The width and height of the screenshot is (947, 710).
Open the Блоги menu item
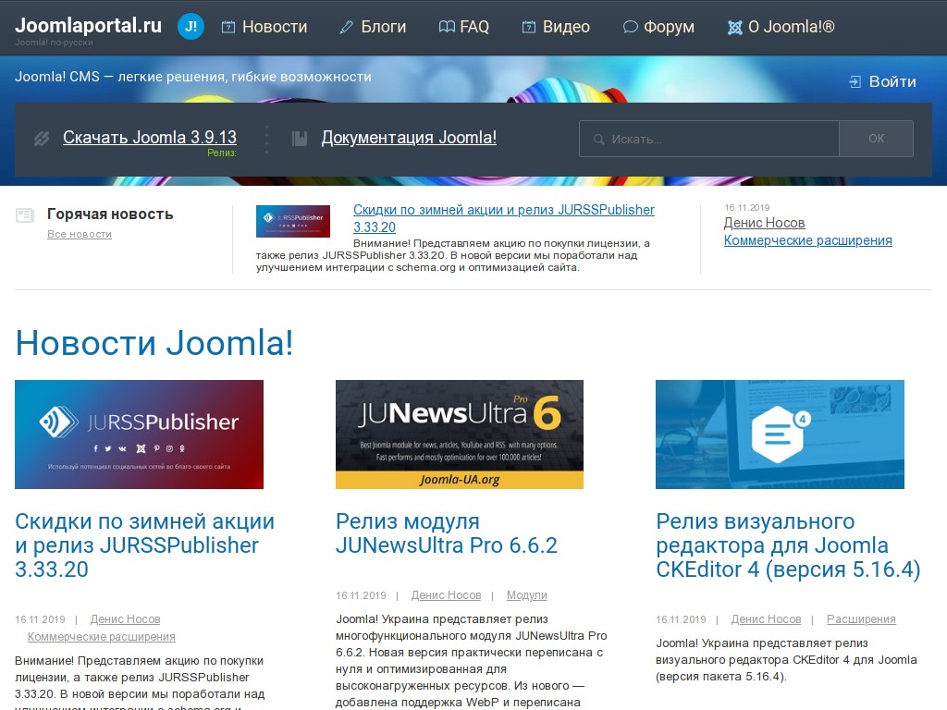coord(384,27)
